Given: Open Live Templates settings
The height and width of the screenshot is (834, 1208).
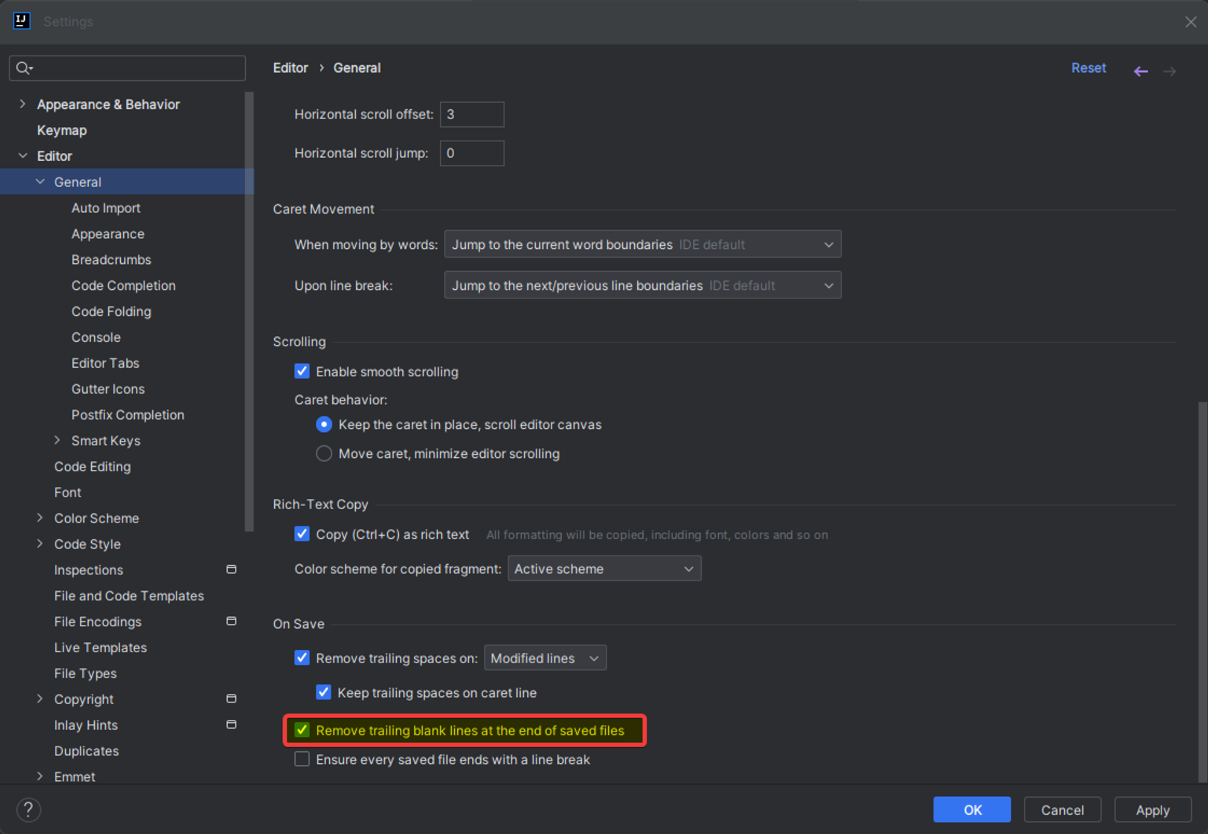Looking at the screenshot, I should [100, 647].
